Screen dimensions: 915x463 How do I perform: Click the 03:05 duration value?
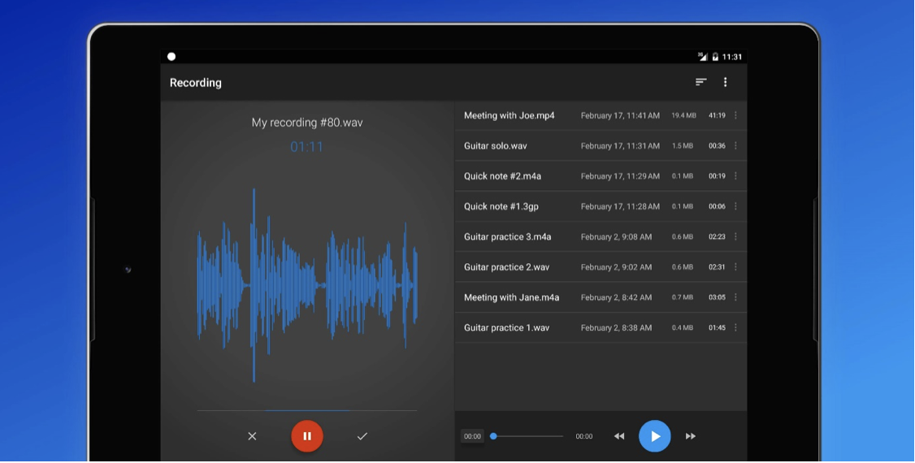[x=718, y=297]
